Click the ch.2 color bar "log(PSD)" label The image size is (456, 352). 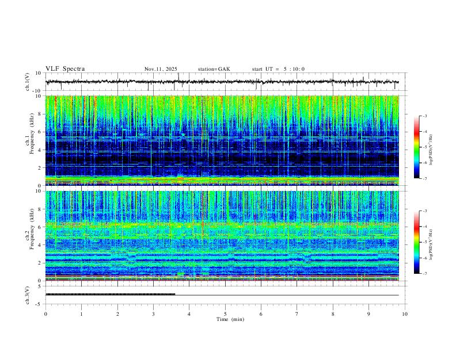pyautogui.click(x=431, y=244)
